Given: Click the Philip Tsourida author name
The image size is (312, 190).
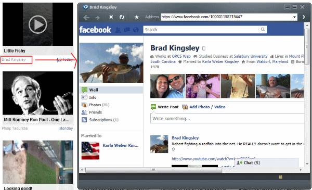Looking at the screenshot, I should (x=15, y=128).
